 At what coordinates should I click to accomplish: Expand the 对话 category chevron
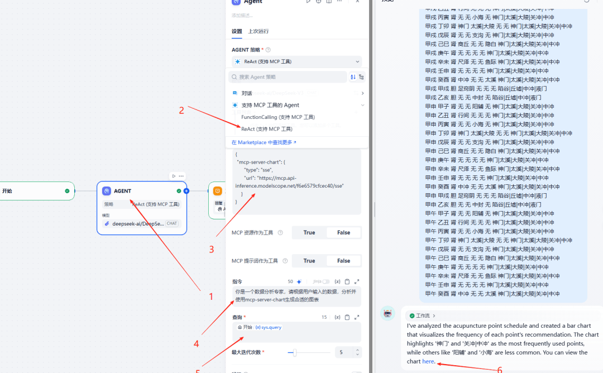click(x=362, y=93)
